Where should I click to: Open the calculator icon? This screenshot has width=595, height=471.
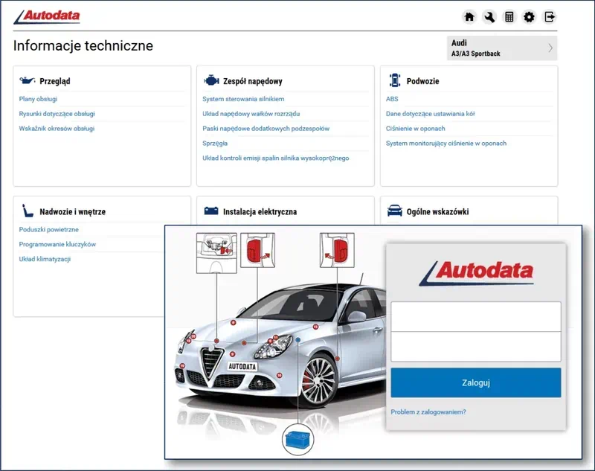tap(509, 17)
